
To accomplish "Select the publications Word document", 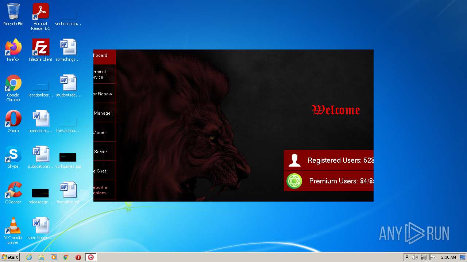I will (x=40, y=157).
